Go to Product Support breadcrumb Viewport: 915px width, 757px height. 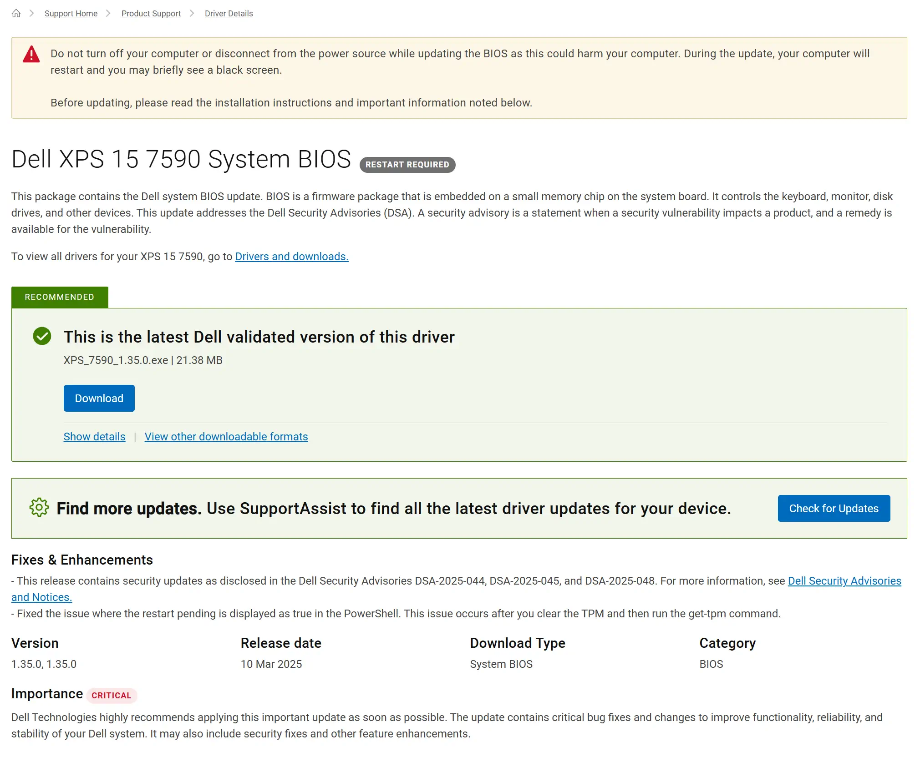point(151,14)
